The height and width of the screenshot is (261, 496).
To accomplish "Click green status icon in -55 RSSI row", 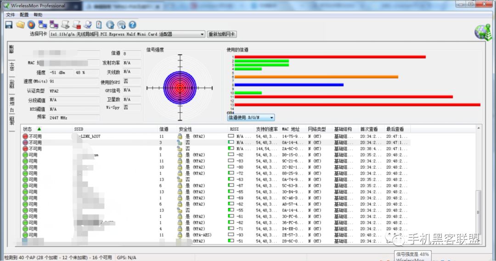I will tap(25, 210).
